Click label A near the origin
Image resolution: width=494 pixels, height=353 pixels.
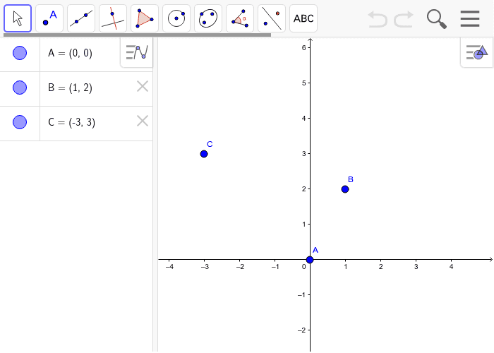[x=315, y=250]
